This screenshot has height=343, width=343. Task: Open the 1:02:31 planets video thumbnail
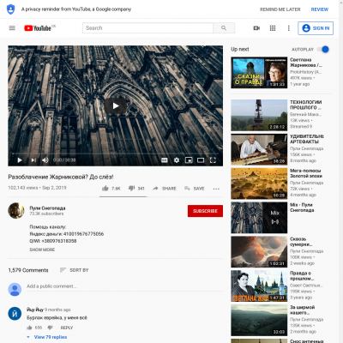[259, 252]
